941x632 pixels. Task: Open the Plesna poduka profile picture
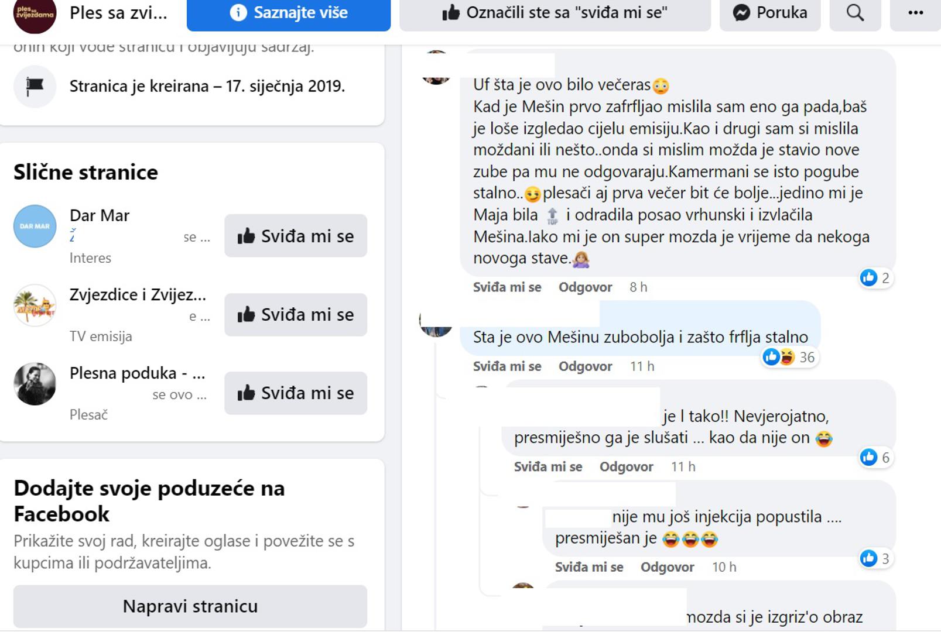[35, 384]
